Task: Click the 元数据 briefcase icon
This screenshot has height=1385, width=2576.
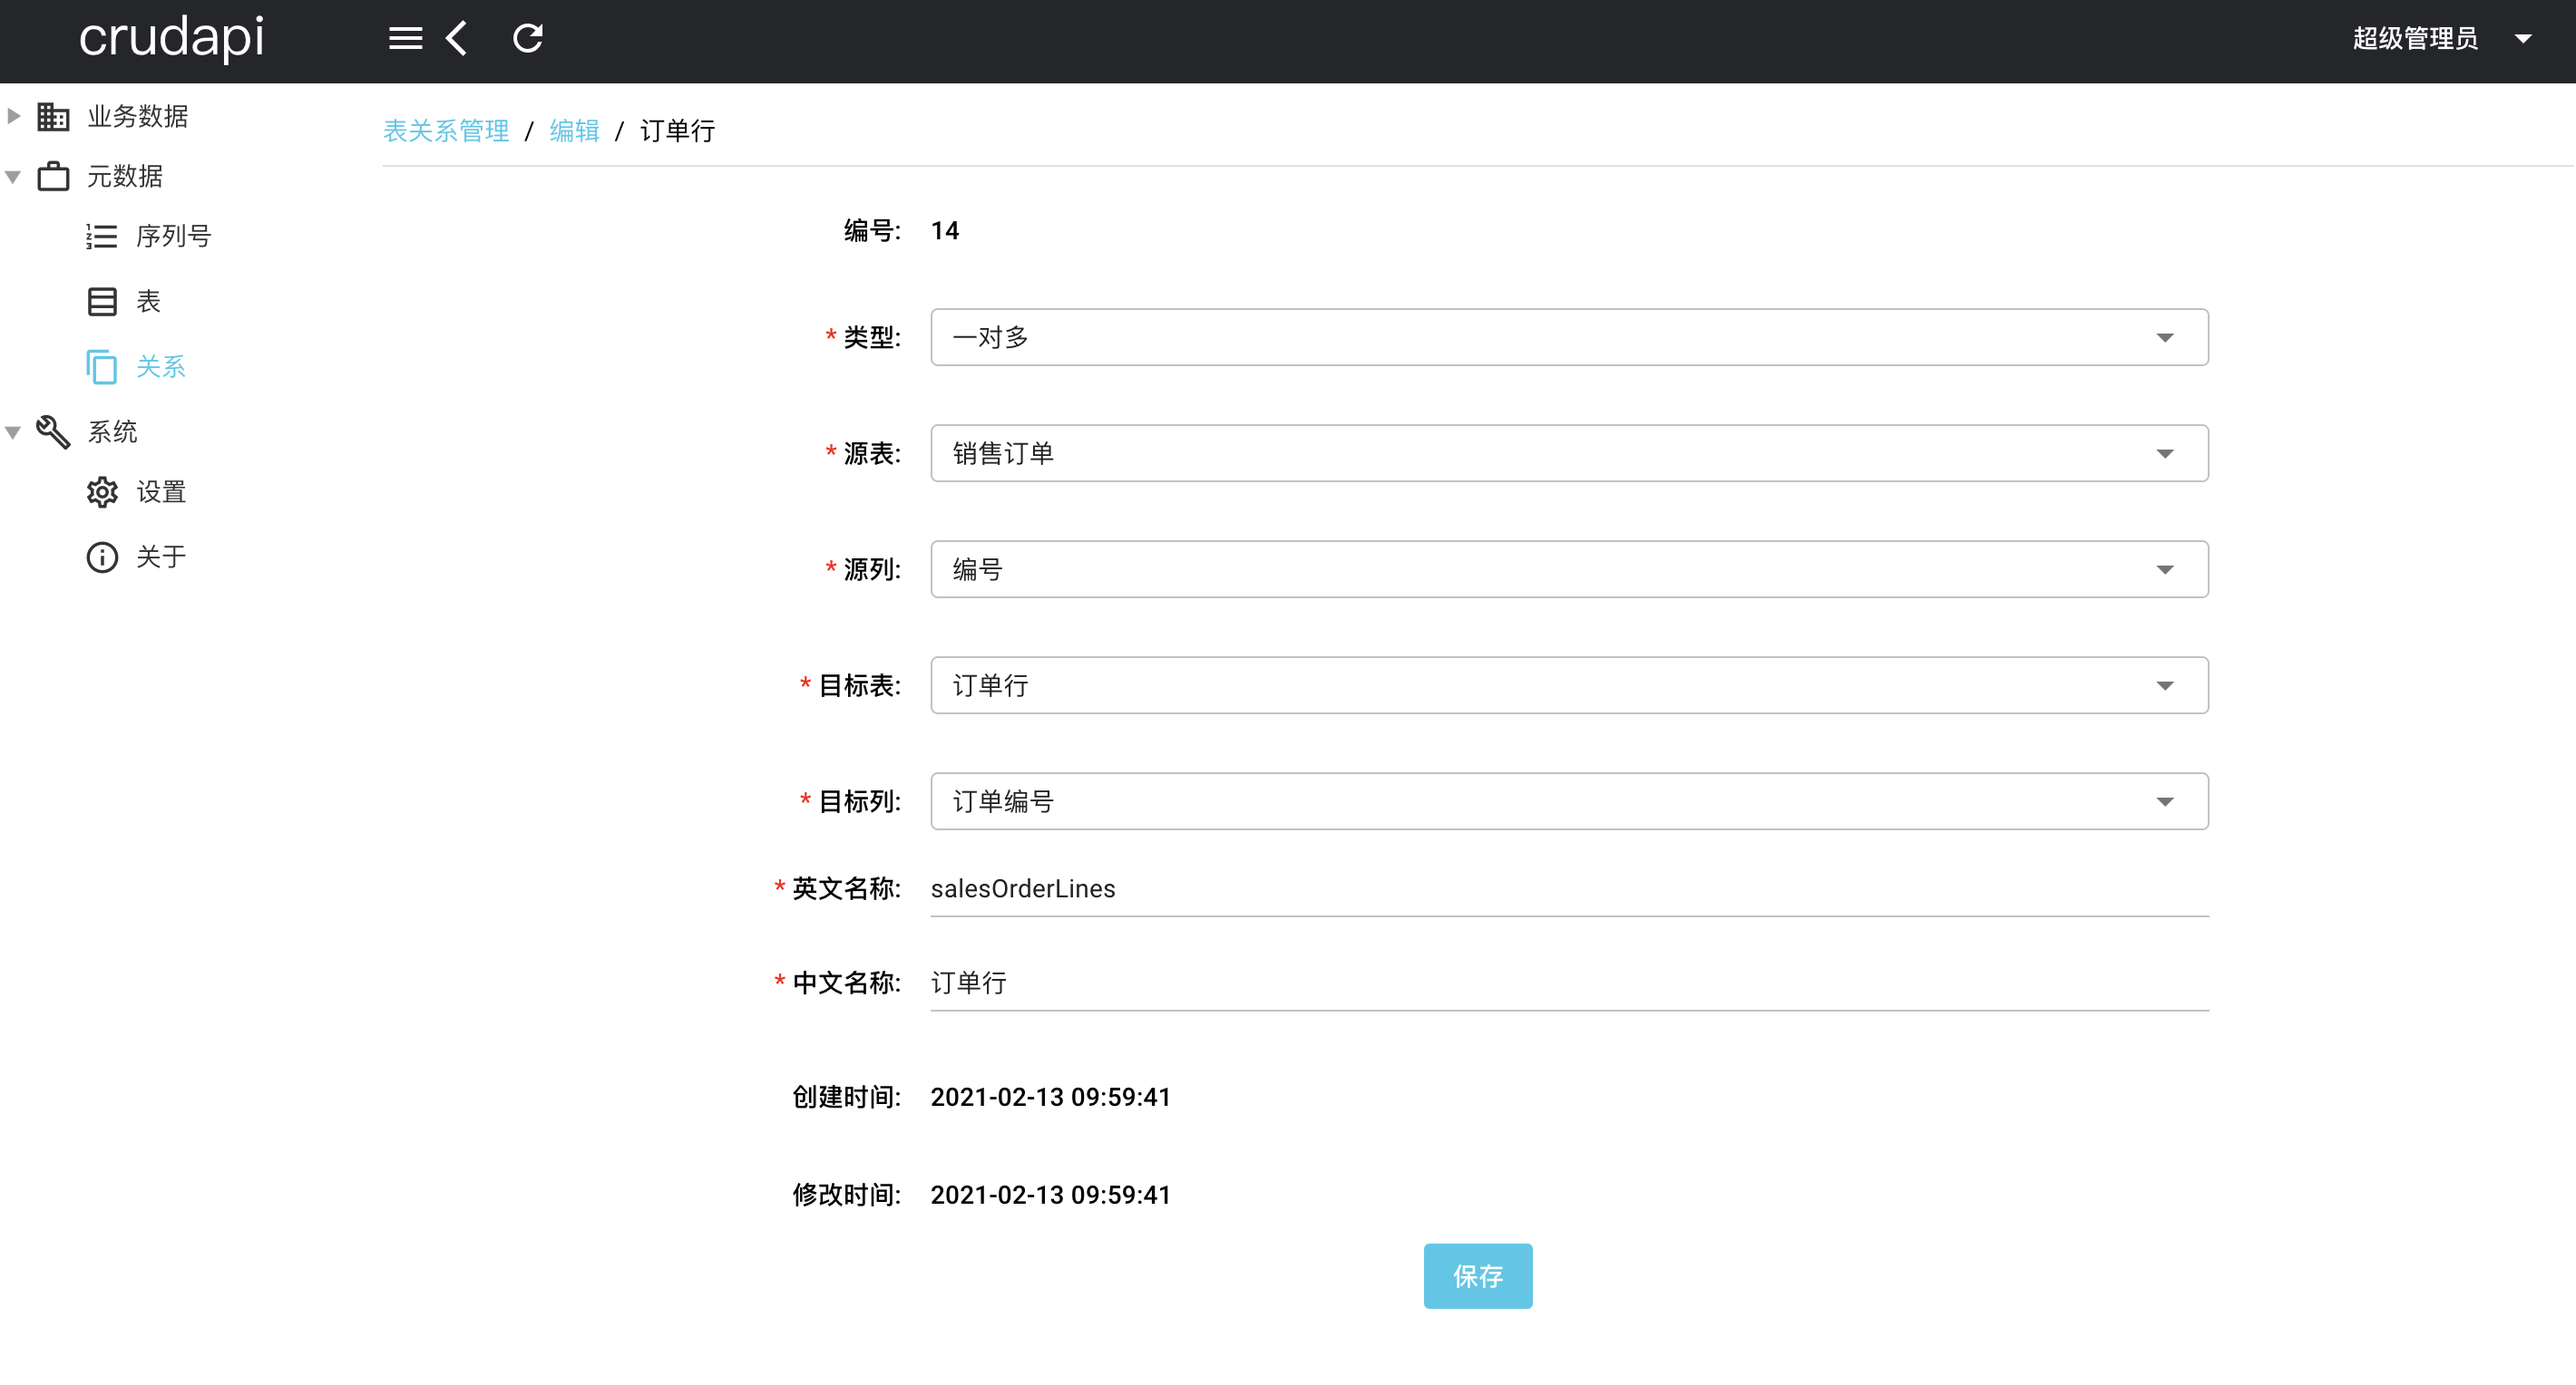Action: pyautogui.click(x=52, y=176)
